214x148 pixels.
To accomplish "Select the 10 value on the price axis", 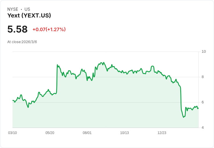I will (204, 52).
